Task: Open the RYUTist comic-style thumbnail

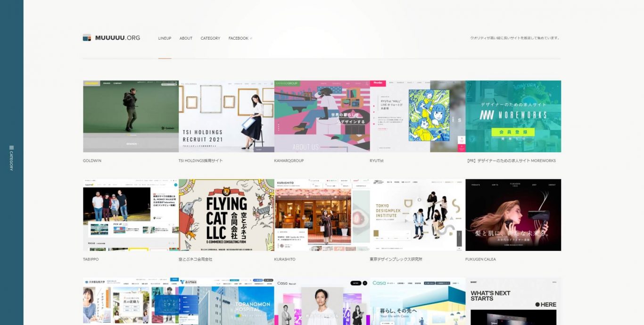Action: pyautogui.click(x=418, y=116)
